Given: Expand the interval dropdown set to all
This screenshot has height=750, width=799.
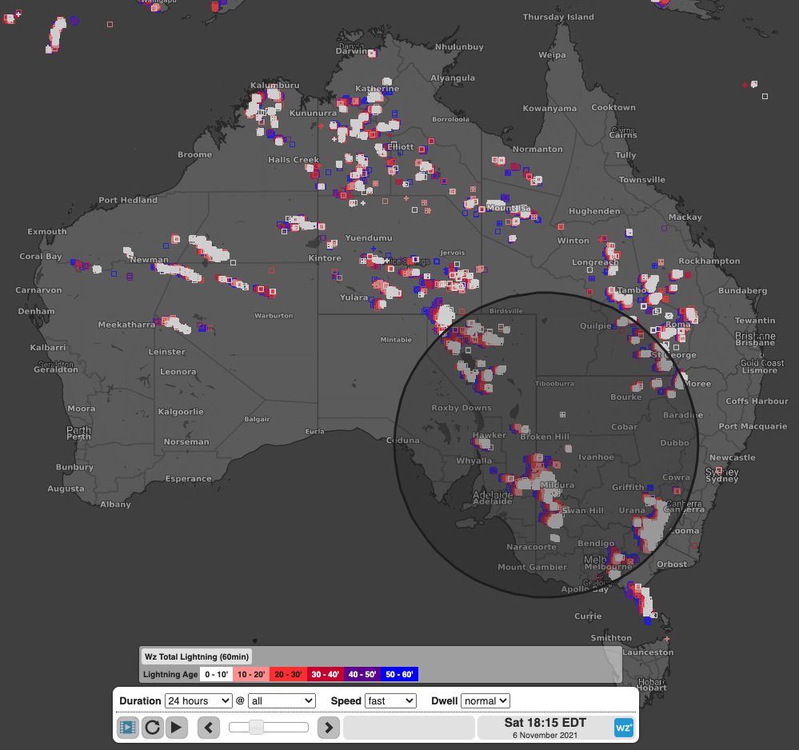Looking at the screenshot, I should (282, 701).
